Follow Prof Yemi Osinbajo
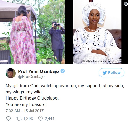 coord(111,73)
